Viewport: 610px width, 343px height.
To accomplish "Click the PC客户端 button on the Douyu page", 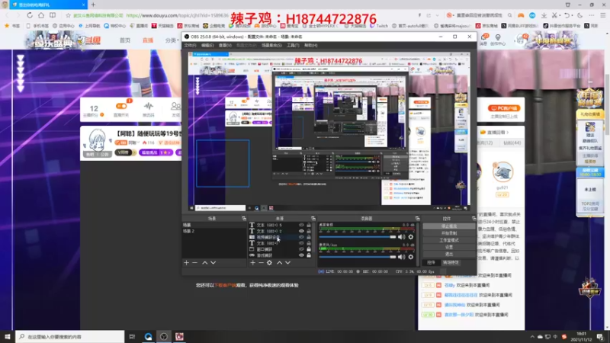I will pos(504,108).
